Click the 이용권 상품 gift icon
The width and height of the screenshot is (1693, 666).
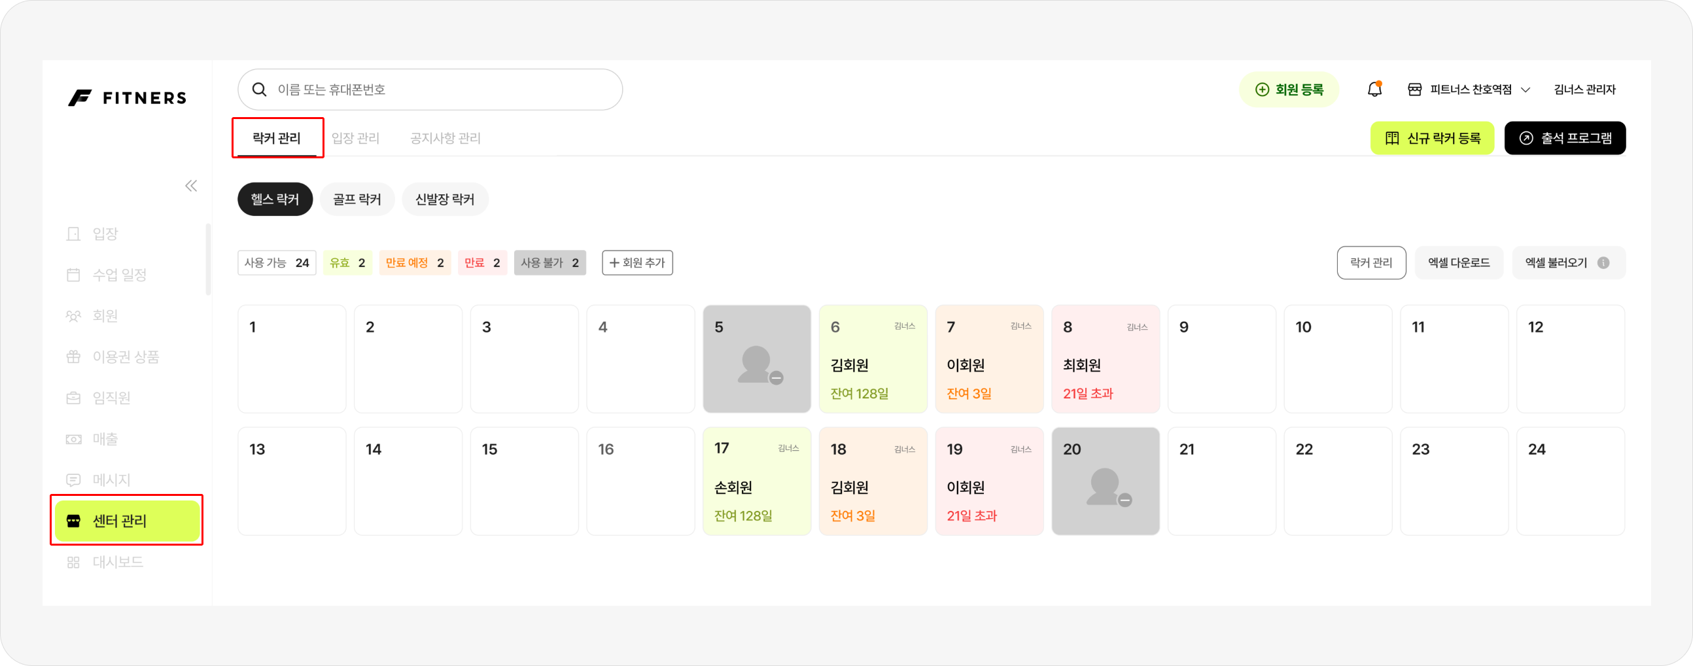74,357
